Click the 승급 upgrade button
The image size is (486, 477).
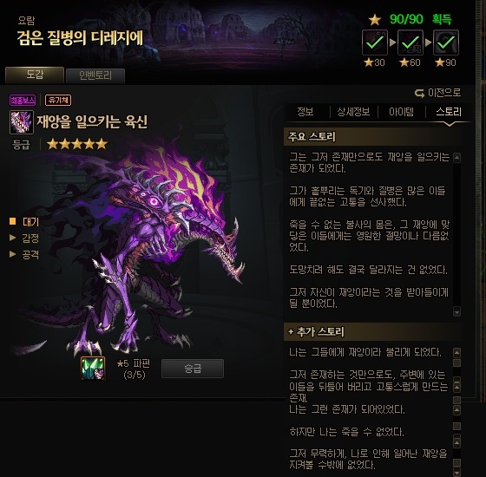[193, 369]
